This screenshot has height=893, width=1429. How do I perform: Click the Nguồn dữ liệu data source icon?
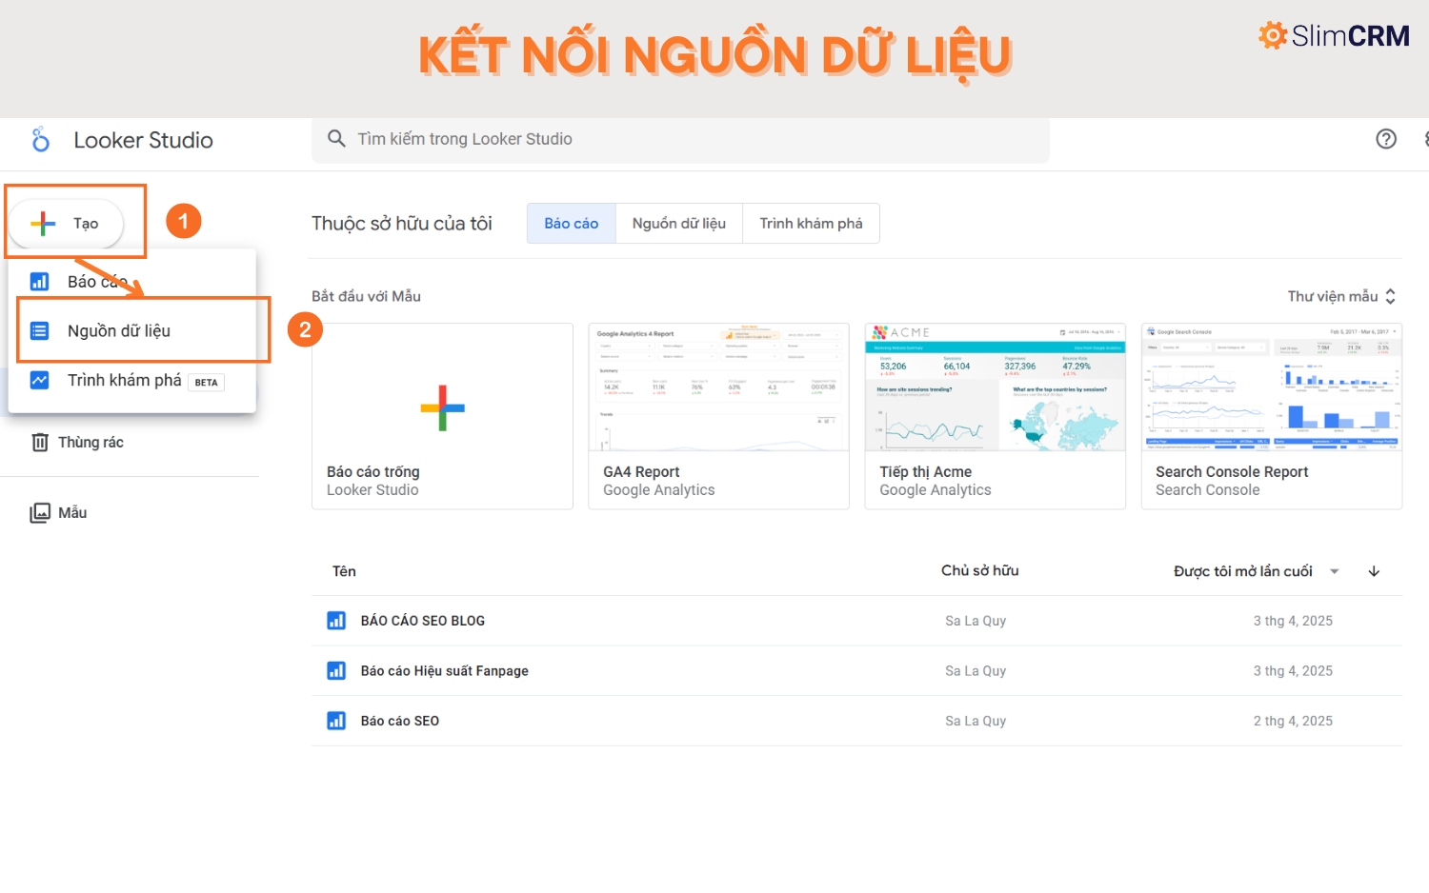coord(39,331)
